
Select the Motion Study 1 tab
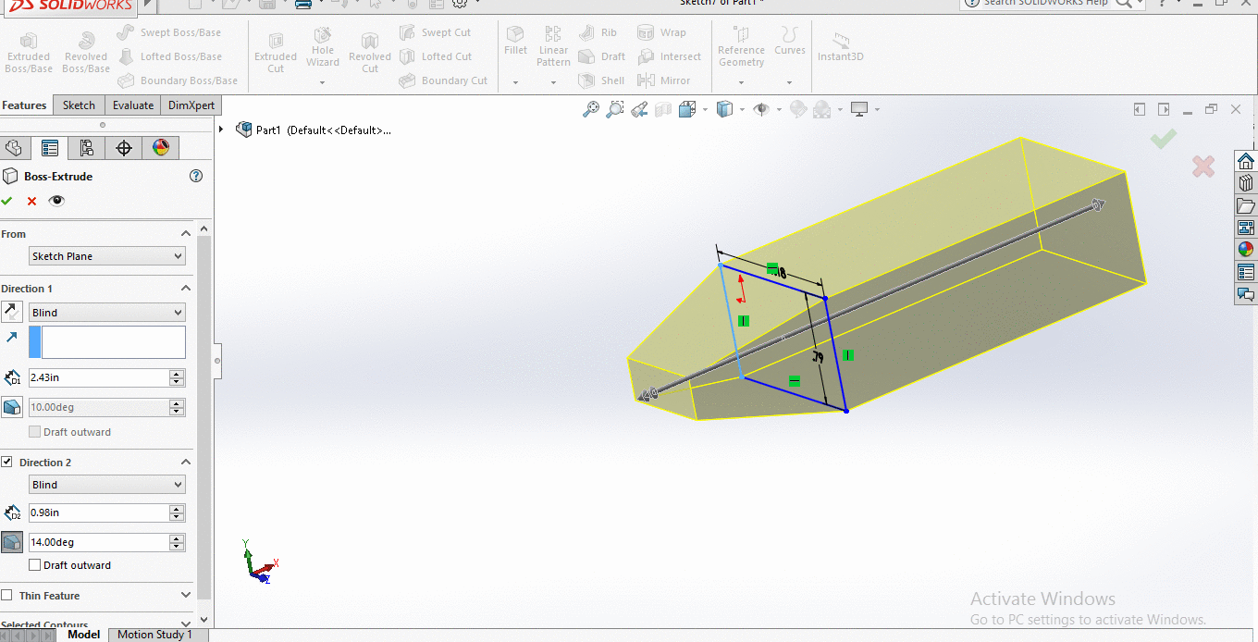[x=154, y=635]
